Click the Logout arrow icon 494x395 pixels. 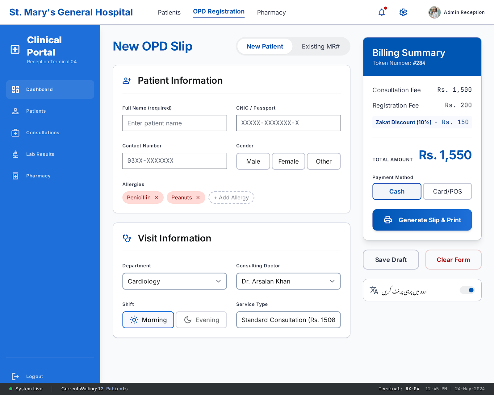(x=15, y=376)
